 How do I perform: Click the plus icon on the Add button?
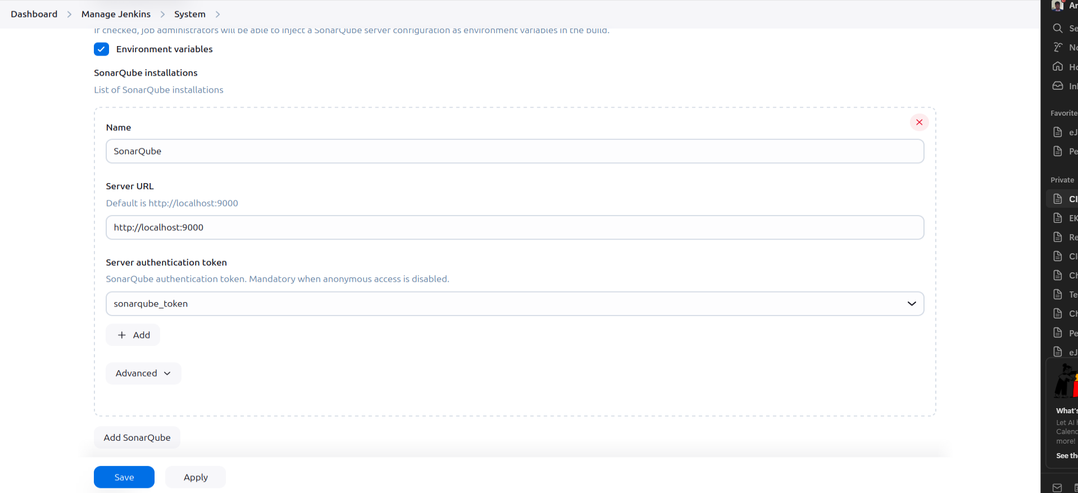(x=122, y=335)
